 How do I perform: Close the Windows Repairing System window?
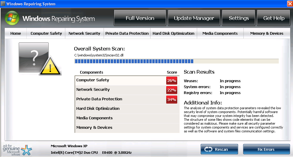[290, 4]
